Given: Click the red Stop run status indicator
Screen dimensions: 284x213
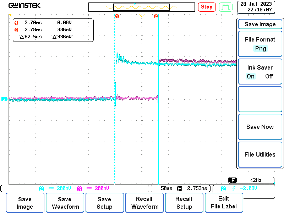Looking at the screenshot, I should pyautogui.click(x=207, y=7).
